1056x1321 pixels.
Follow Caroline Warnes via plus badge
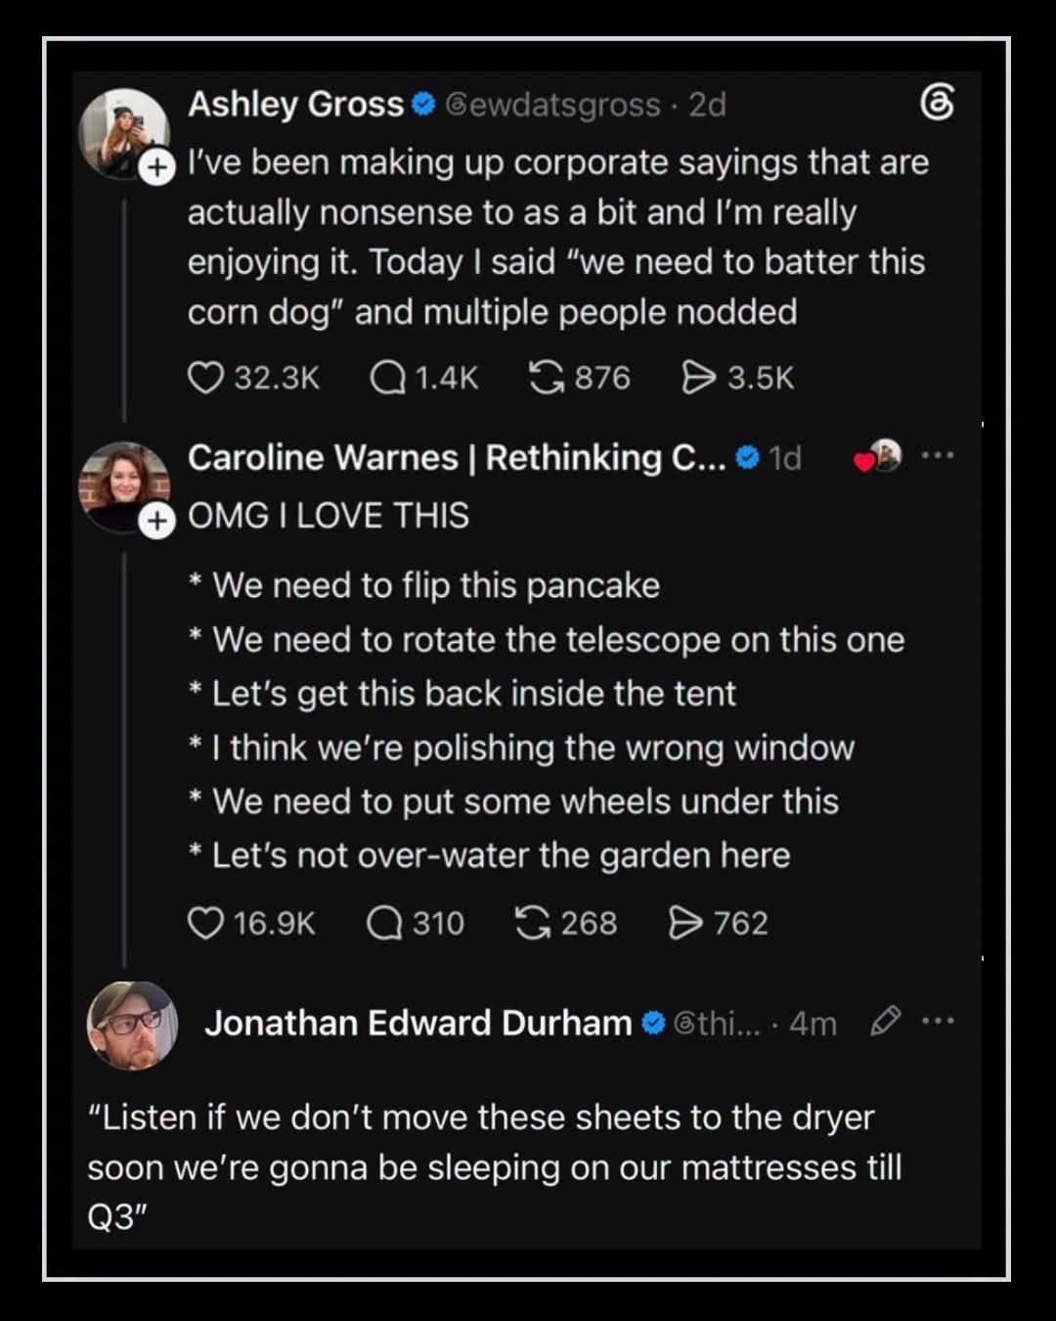(156, 522)
